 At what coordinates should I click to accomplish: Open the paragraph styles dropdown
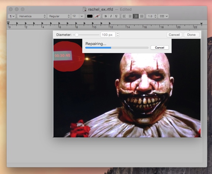point(12,16)
